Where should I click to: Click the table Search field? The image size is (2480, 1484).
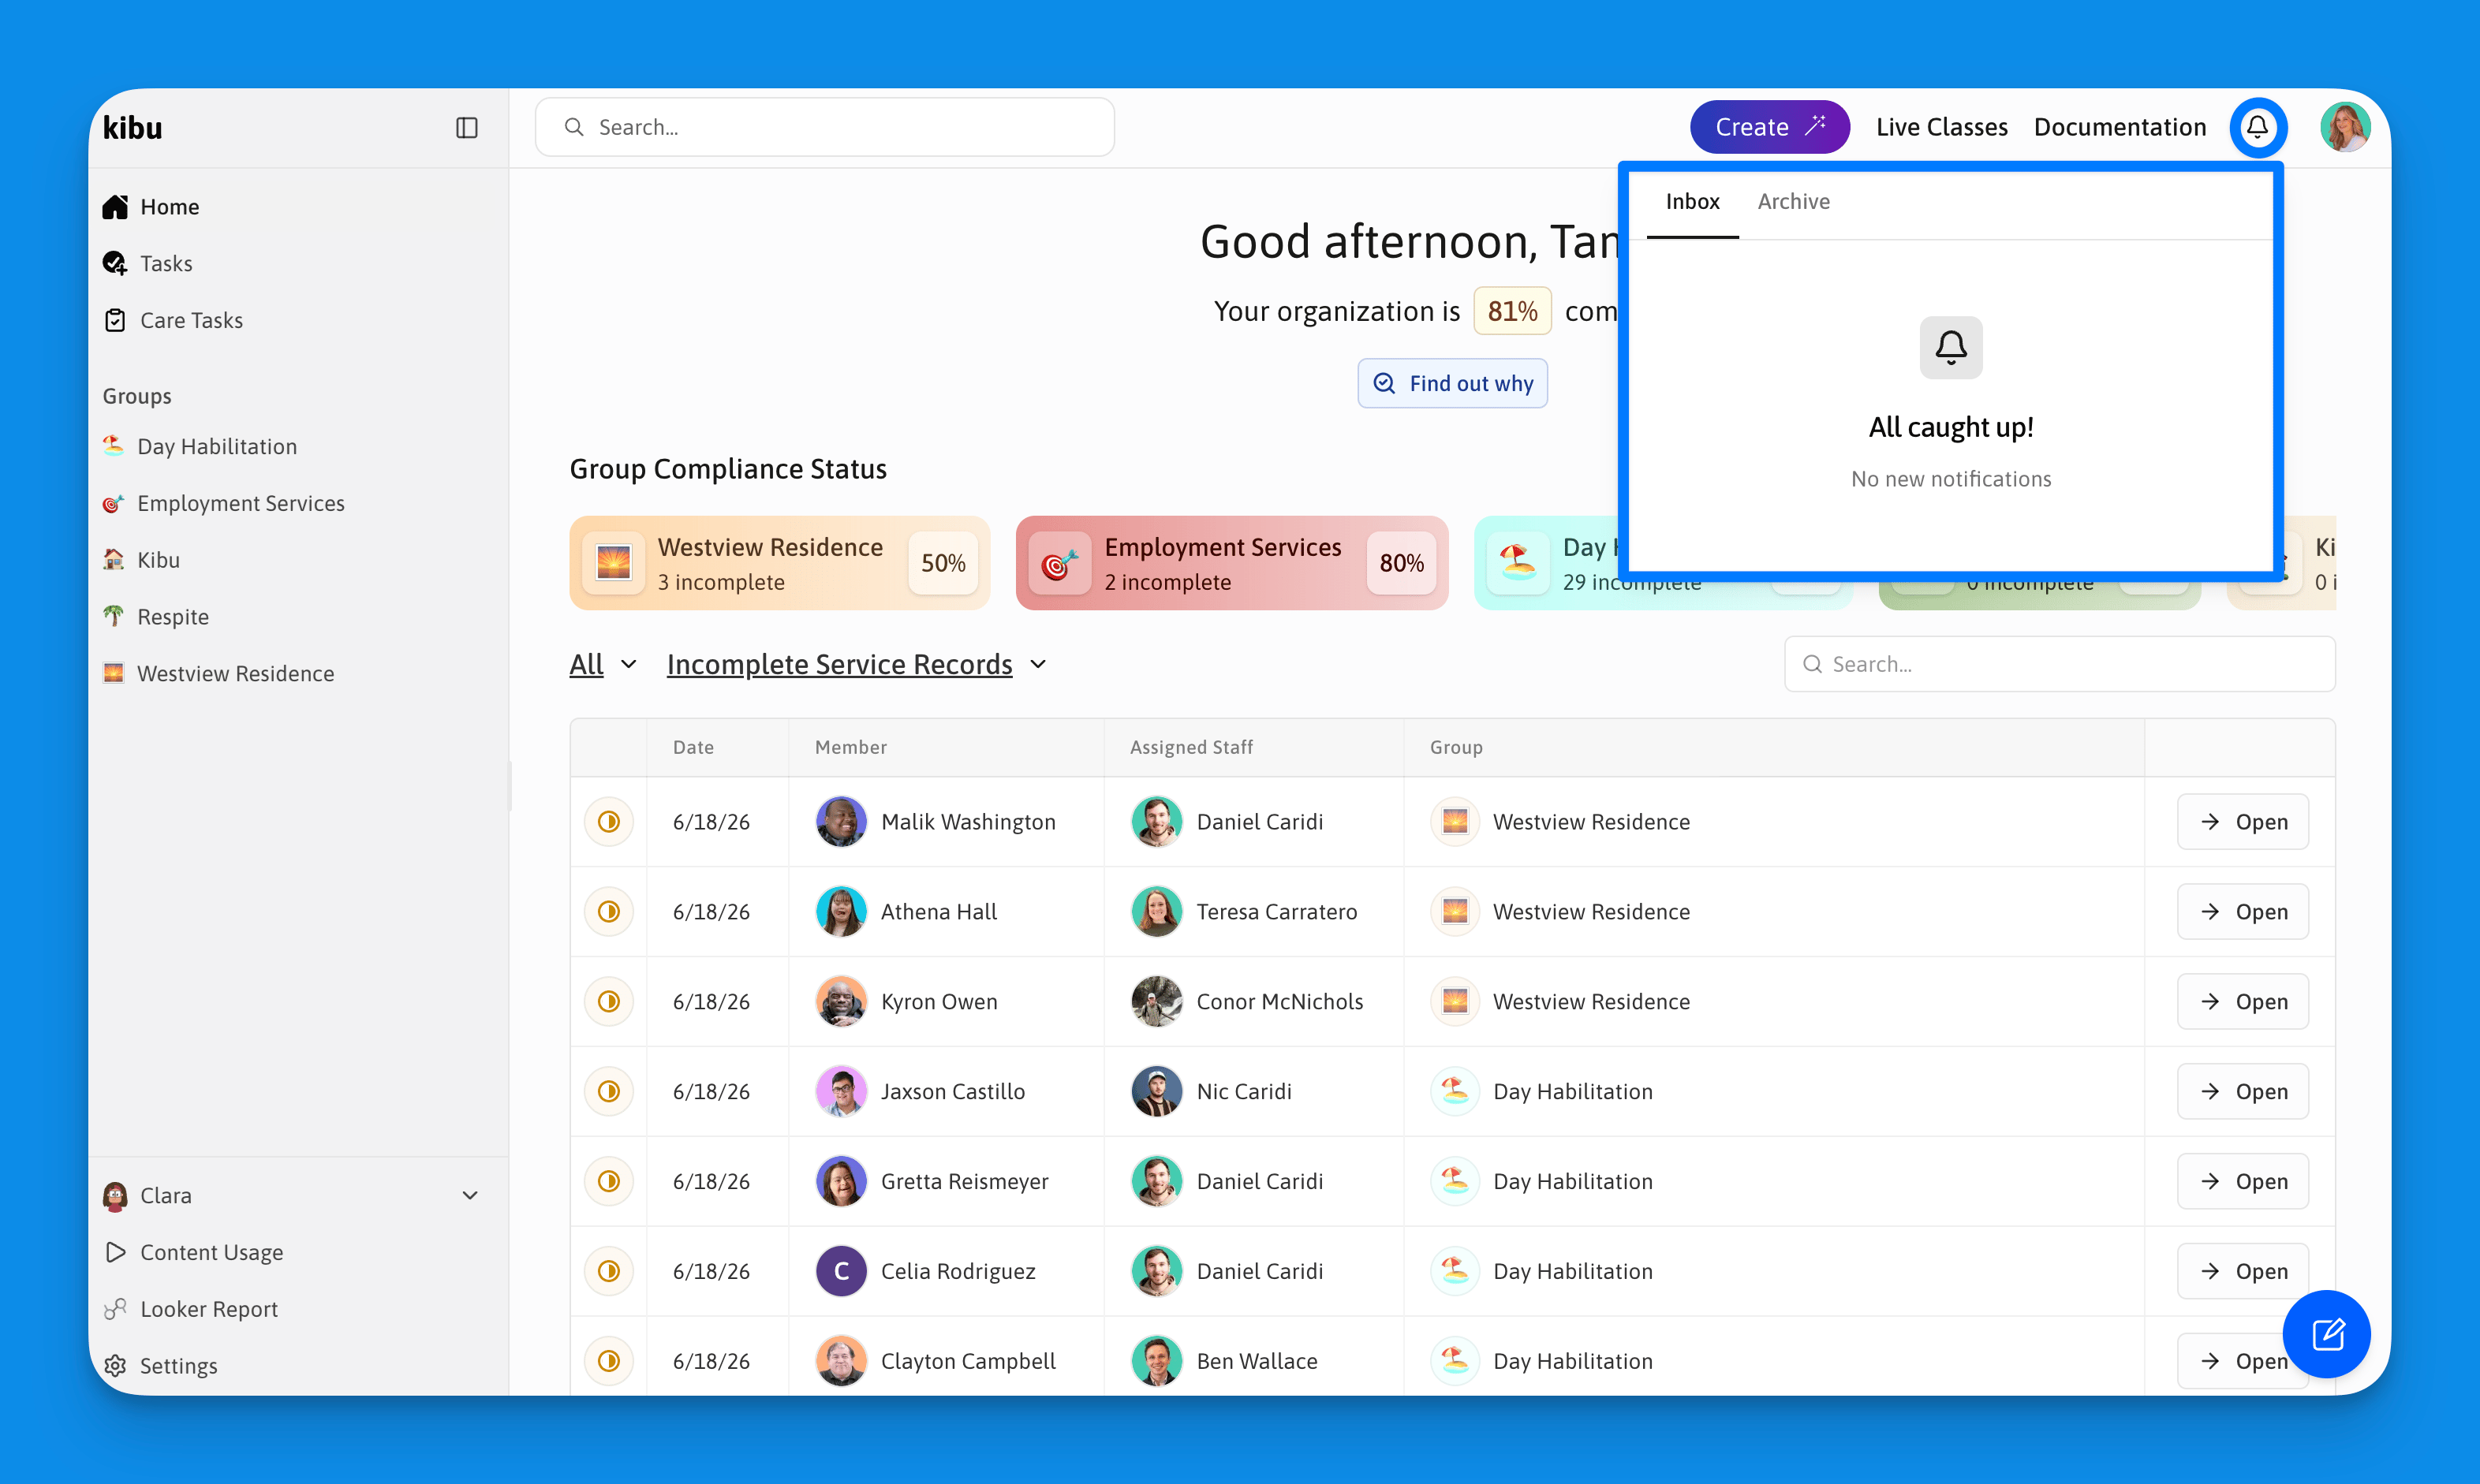pyautogui.click(x=2060, y=664)
